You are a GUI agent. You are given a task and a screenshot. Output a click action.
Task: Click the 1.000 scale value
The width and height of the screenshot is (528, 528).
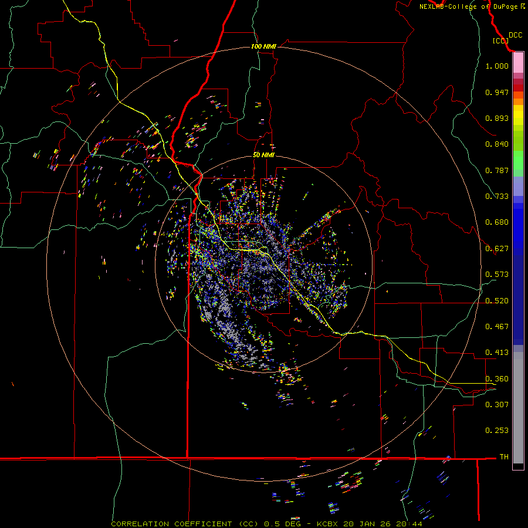coord(497,66)
